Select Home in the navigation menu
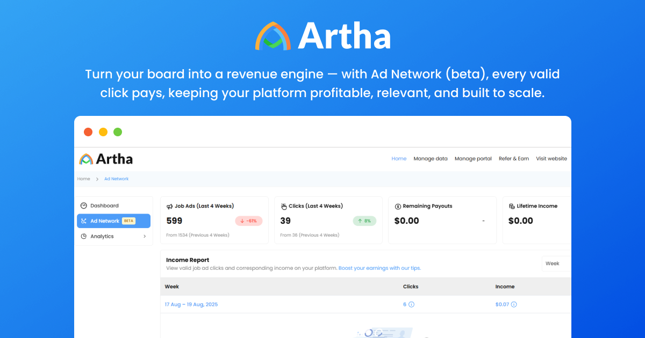The height and width of the screenshot is (338, 645). pos(399,158)
